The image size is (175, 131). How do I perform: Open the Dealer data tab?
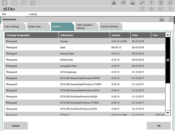(34, 26)
